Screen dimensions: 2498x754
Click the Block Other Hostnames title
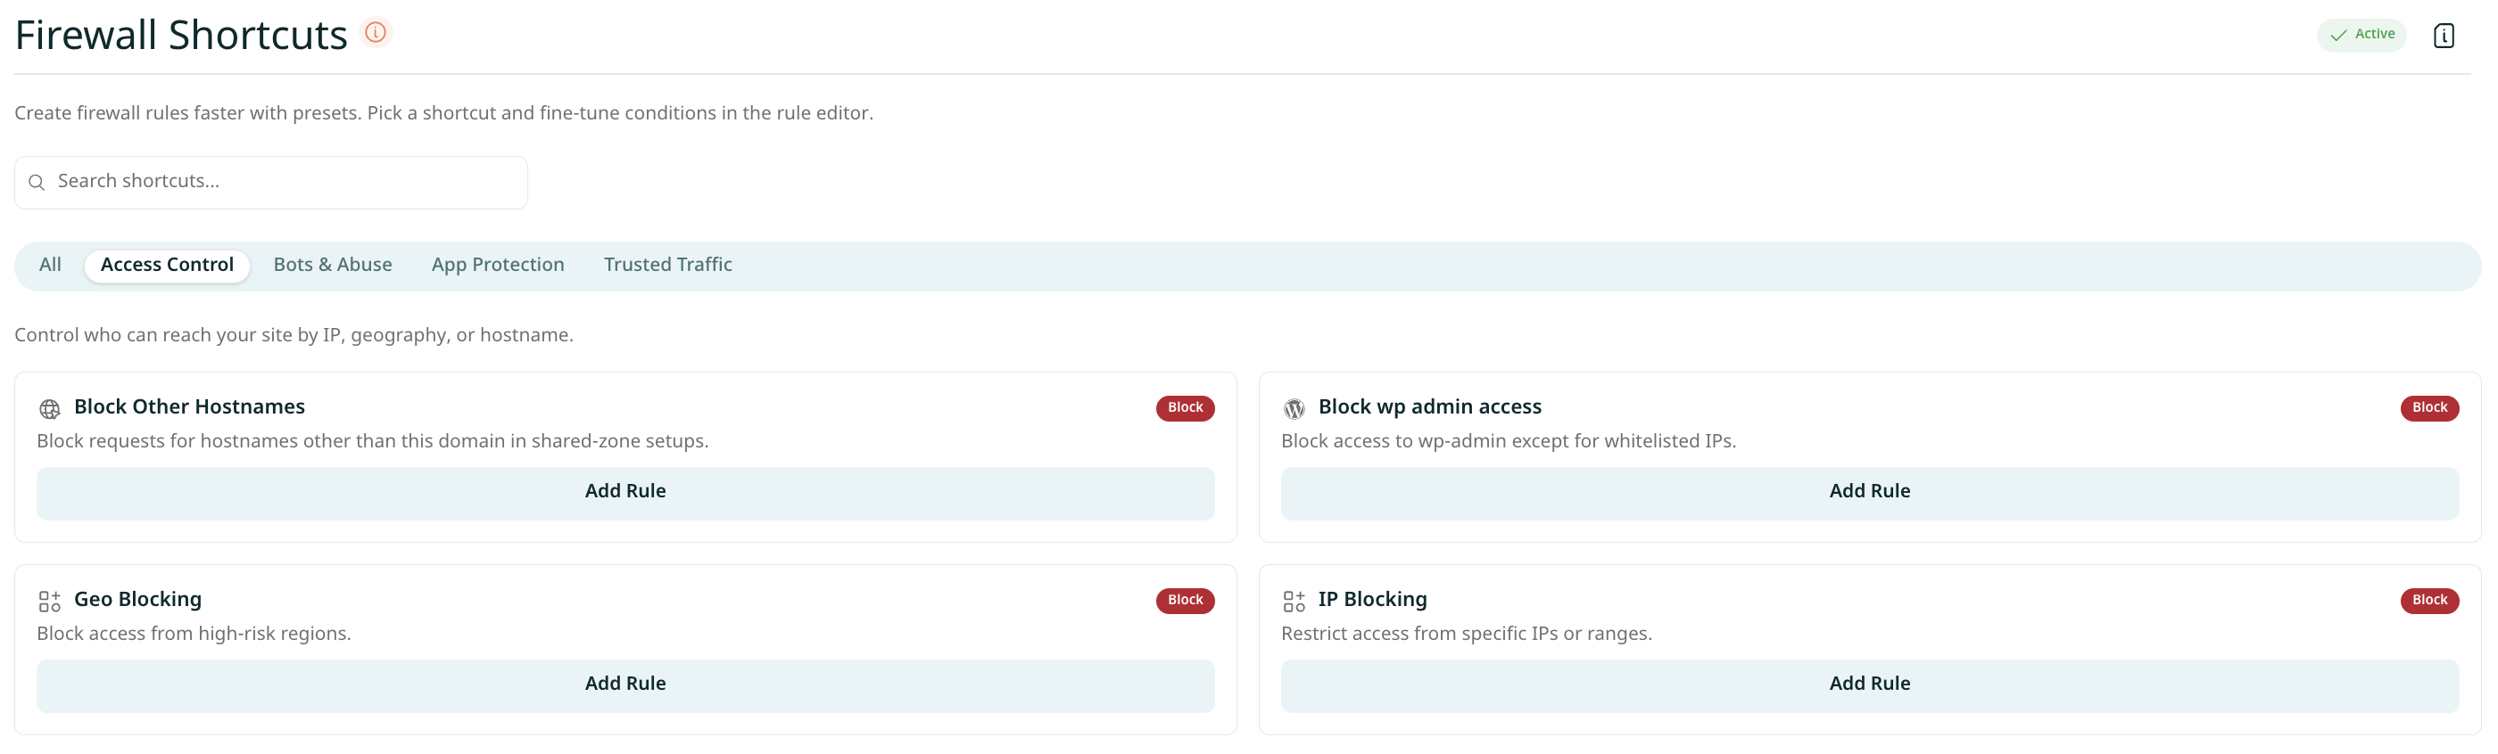coord(189,407)
